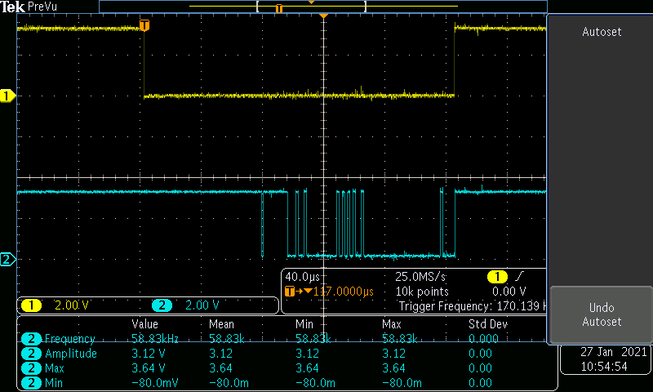
Task: Select the channel 2 scale 2.00 V
Action: pyautogui.click(x=202, y=305)
